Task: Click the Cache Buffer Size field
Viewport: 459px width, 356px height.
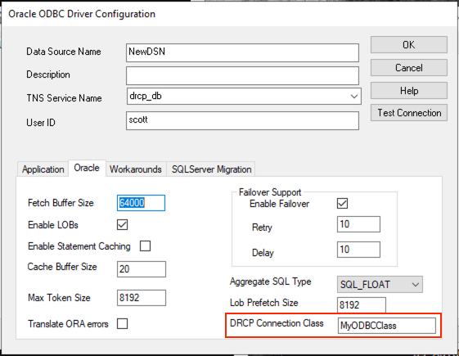Action: pyautogui.click(x=142, y=269)
